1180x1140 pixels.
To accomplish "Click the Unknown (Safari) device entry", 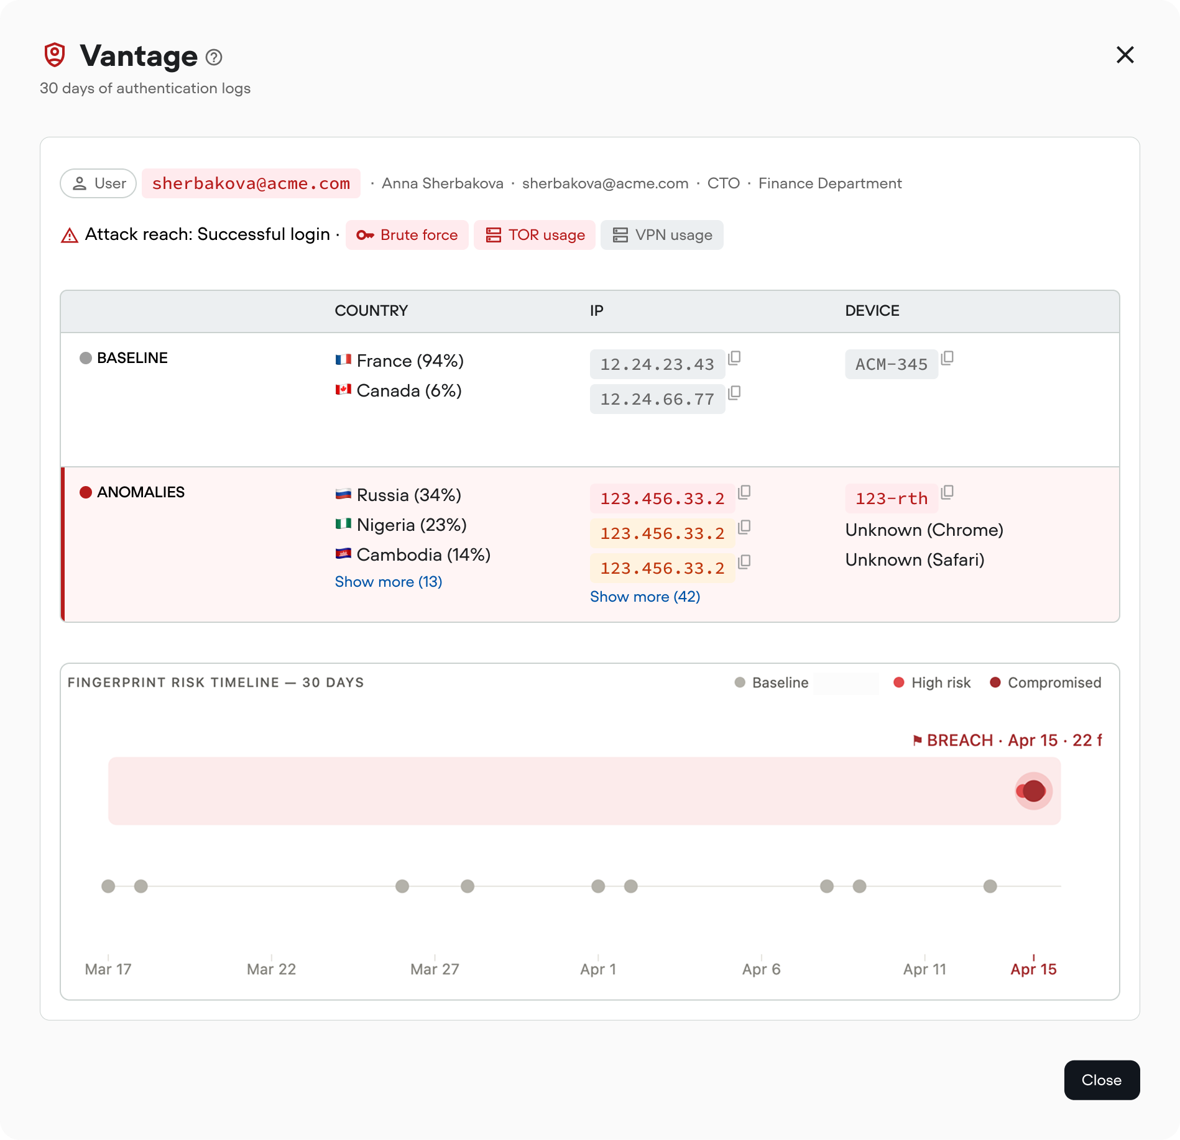I will coord(915,559).
